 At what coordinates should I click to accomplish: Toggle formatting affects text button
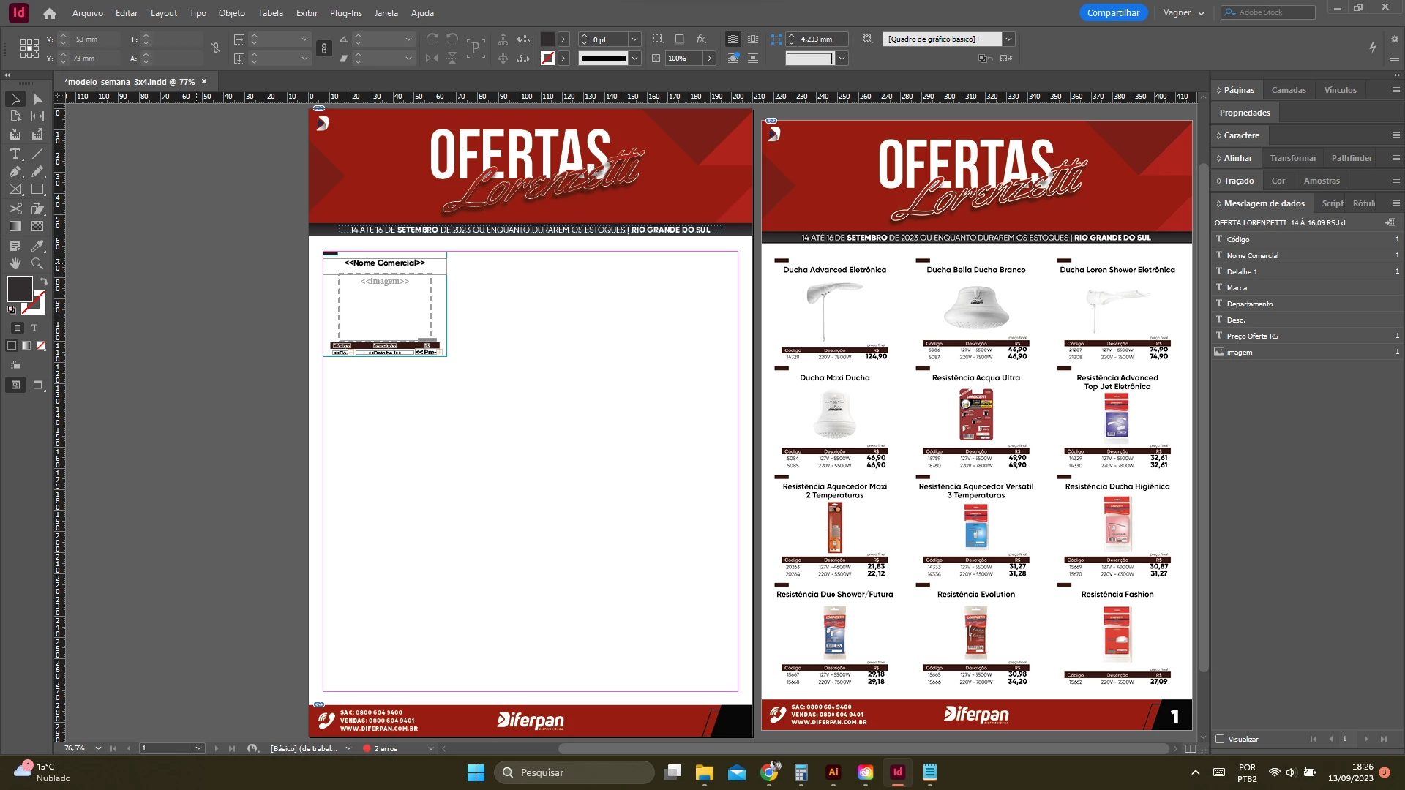tap(34, 328)
